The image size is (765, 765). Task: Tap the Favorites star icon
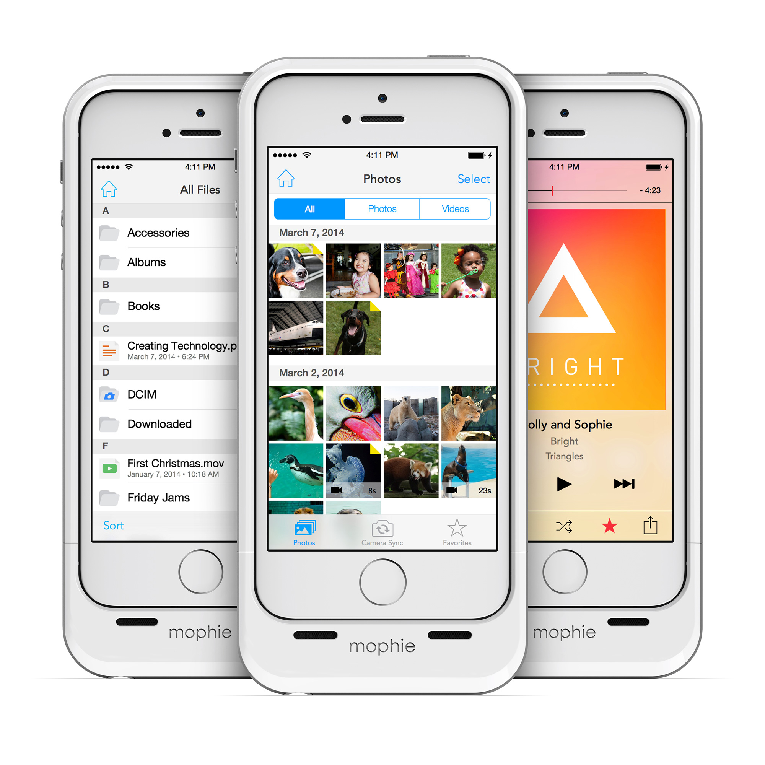(455, 526)
